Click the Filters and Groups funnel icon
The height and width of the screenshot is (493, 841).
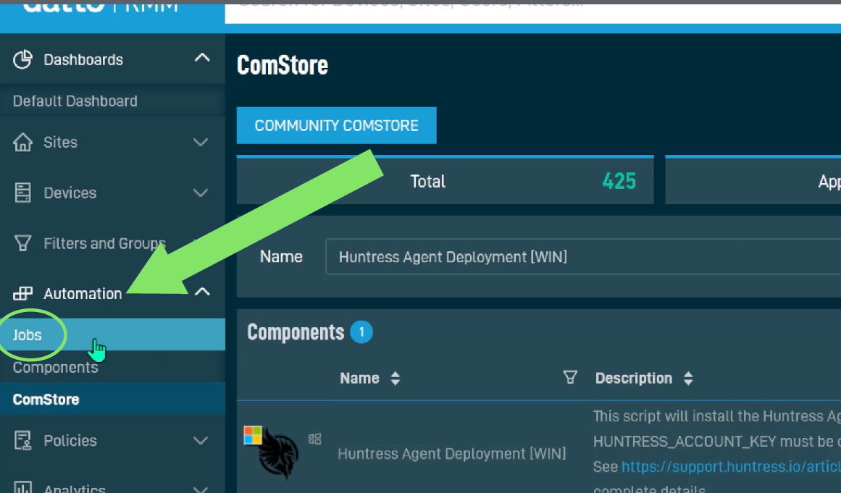pos(22,243)
